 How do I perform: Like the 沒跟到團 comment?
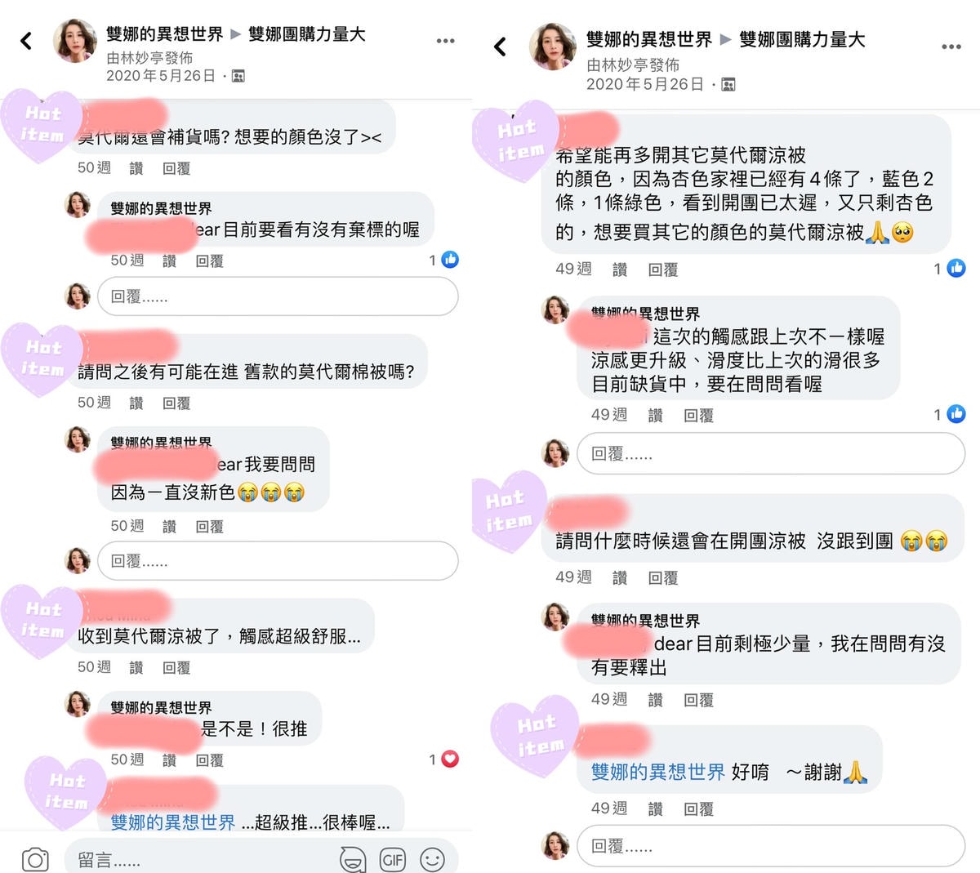tap(620, 577)
